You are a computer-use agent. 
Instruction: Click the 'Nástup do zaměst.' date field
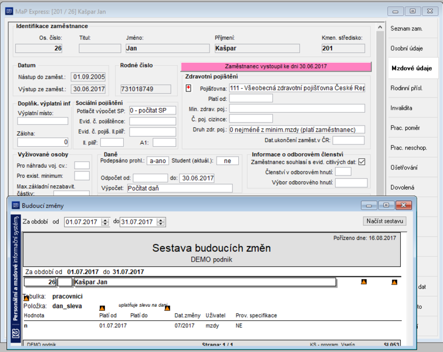click(x=88, y=77)
